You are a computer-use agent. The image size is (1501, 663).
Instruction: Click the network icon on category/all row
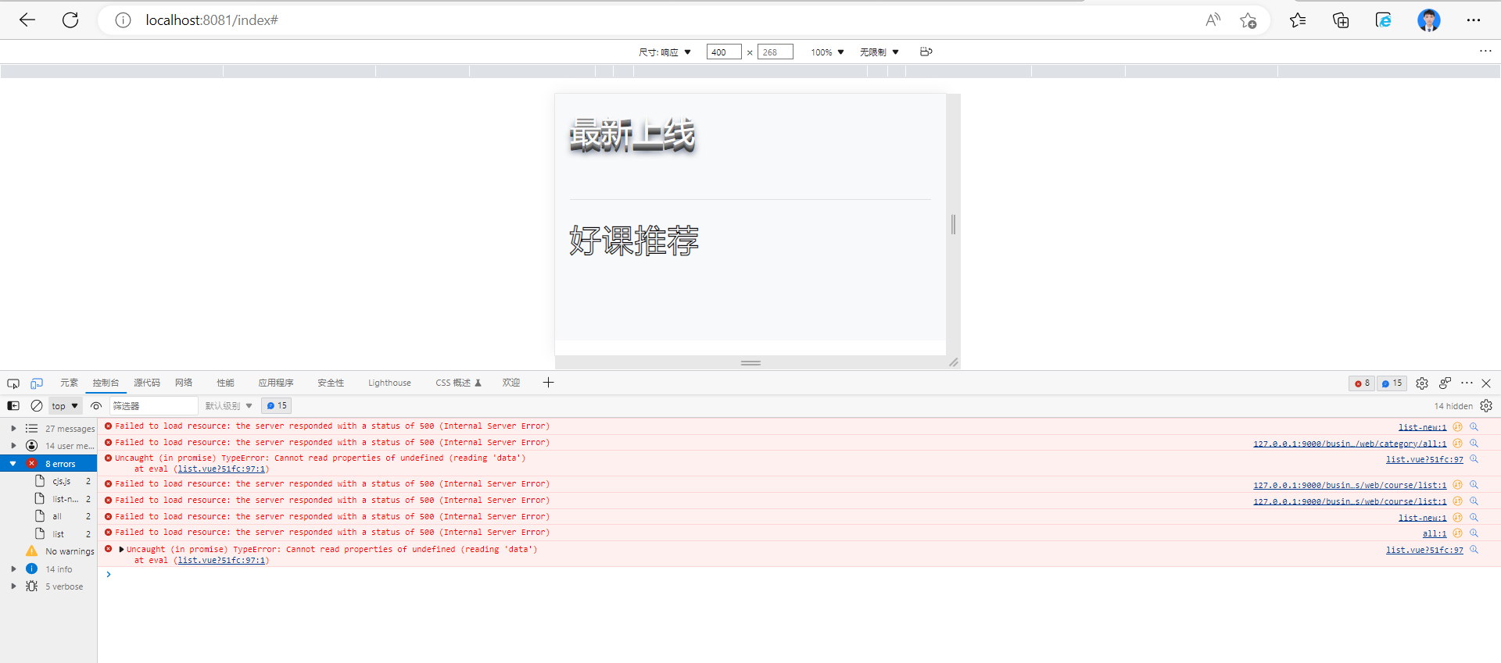pos(1457,444)
